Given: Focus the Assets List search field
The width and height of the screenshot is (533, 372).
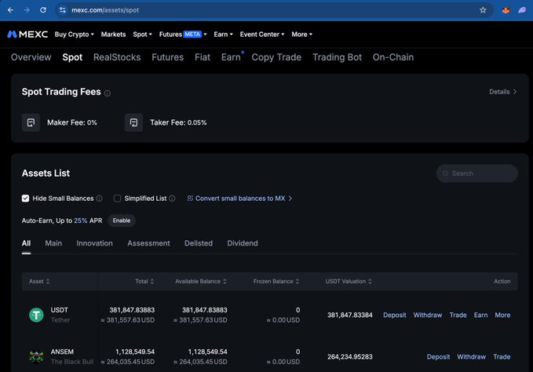Looking at the screenshot, I should click(477, 173).
